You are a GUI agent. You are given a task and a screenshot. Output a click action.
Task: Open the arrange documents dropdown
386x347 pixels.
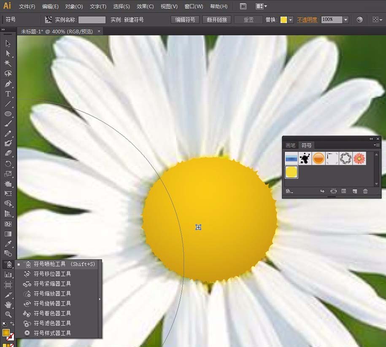pyautogui.click(x=261, y=6)
